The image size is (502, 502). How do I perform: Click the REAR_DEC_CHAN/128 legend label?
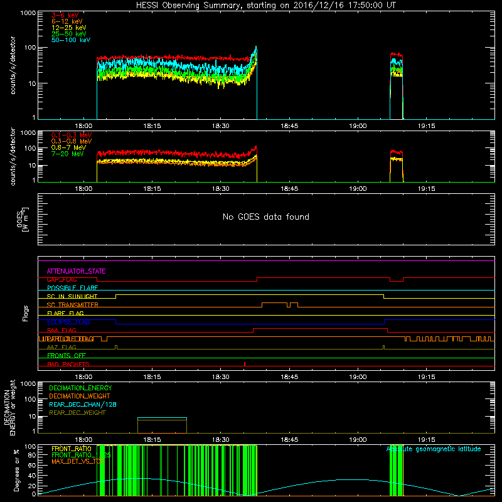83,404
